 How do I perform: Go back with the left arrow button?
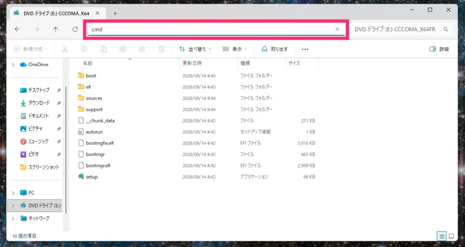pos(17,29)
